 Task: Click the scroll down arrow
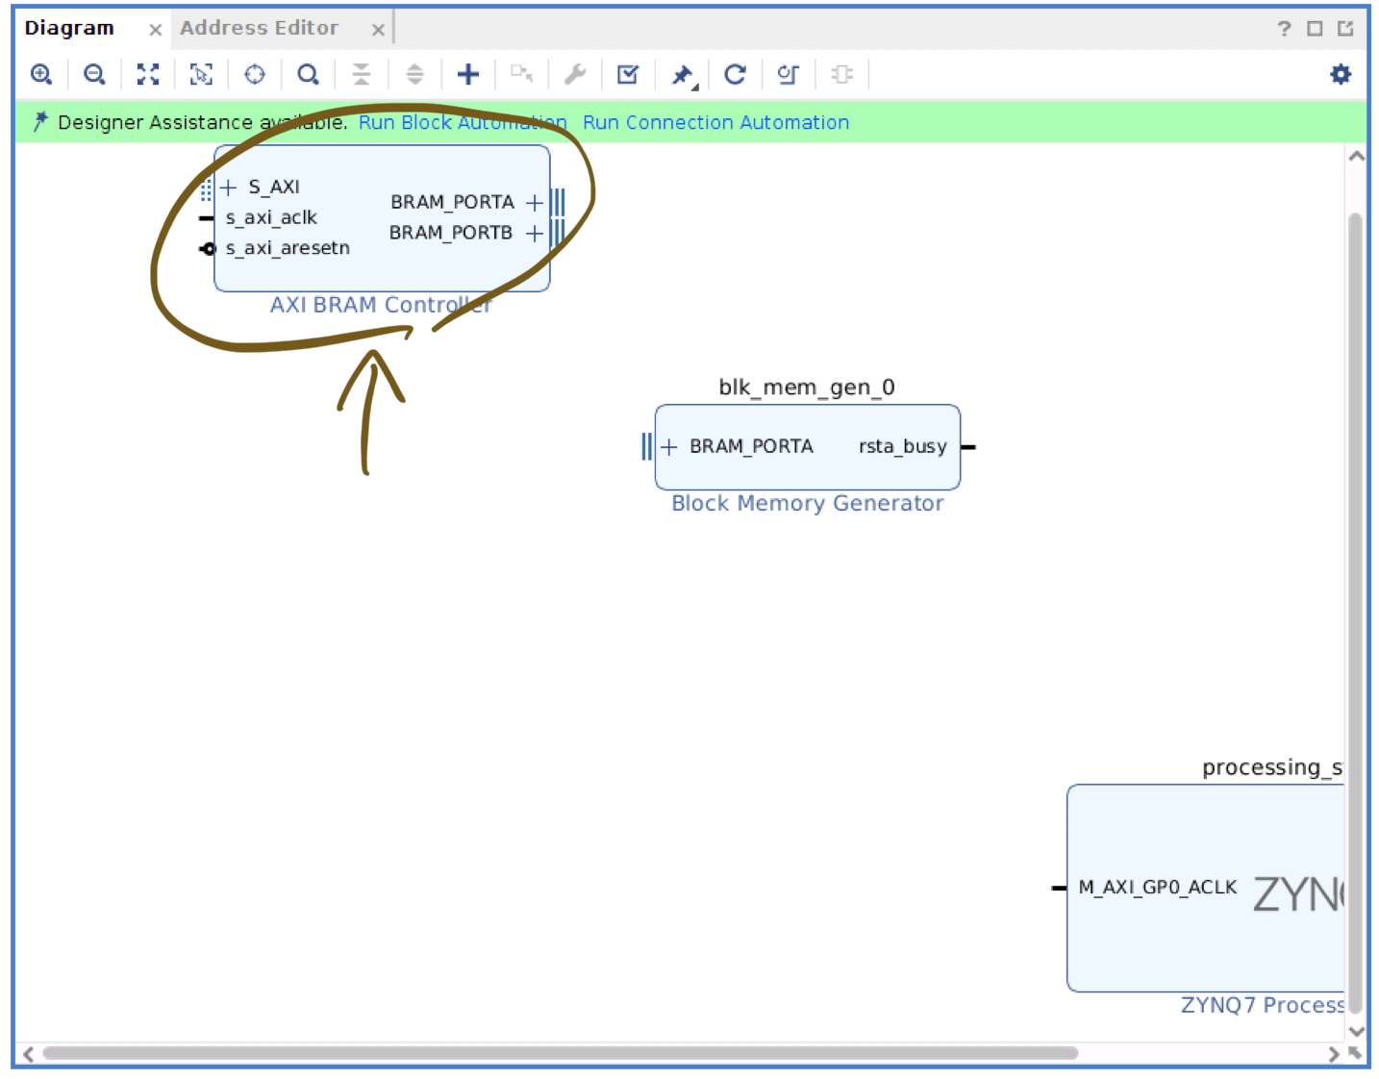coord(1356,1031)
